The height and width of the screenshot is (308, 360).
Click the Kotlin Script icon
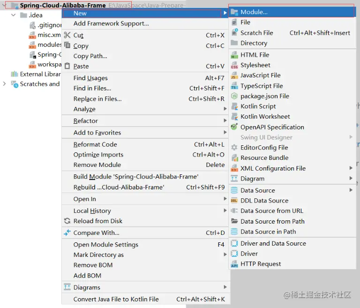(234, 106)
